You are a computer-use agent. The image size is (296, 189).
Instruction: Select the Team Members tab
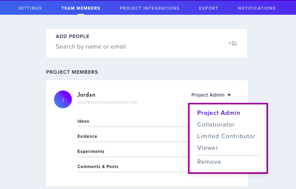(81, 8)
